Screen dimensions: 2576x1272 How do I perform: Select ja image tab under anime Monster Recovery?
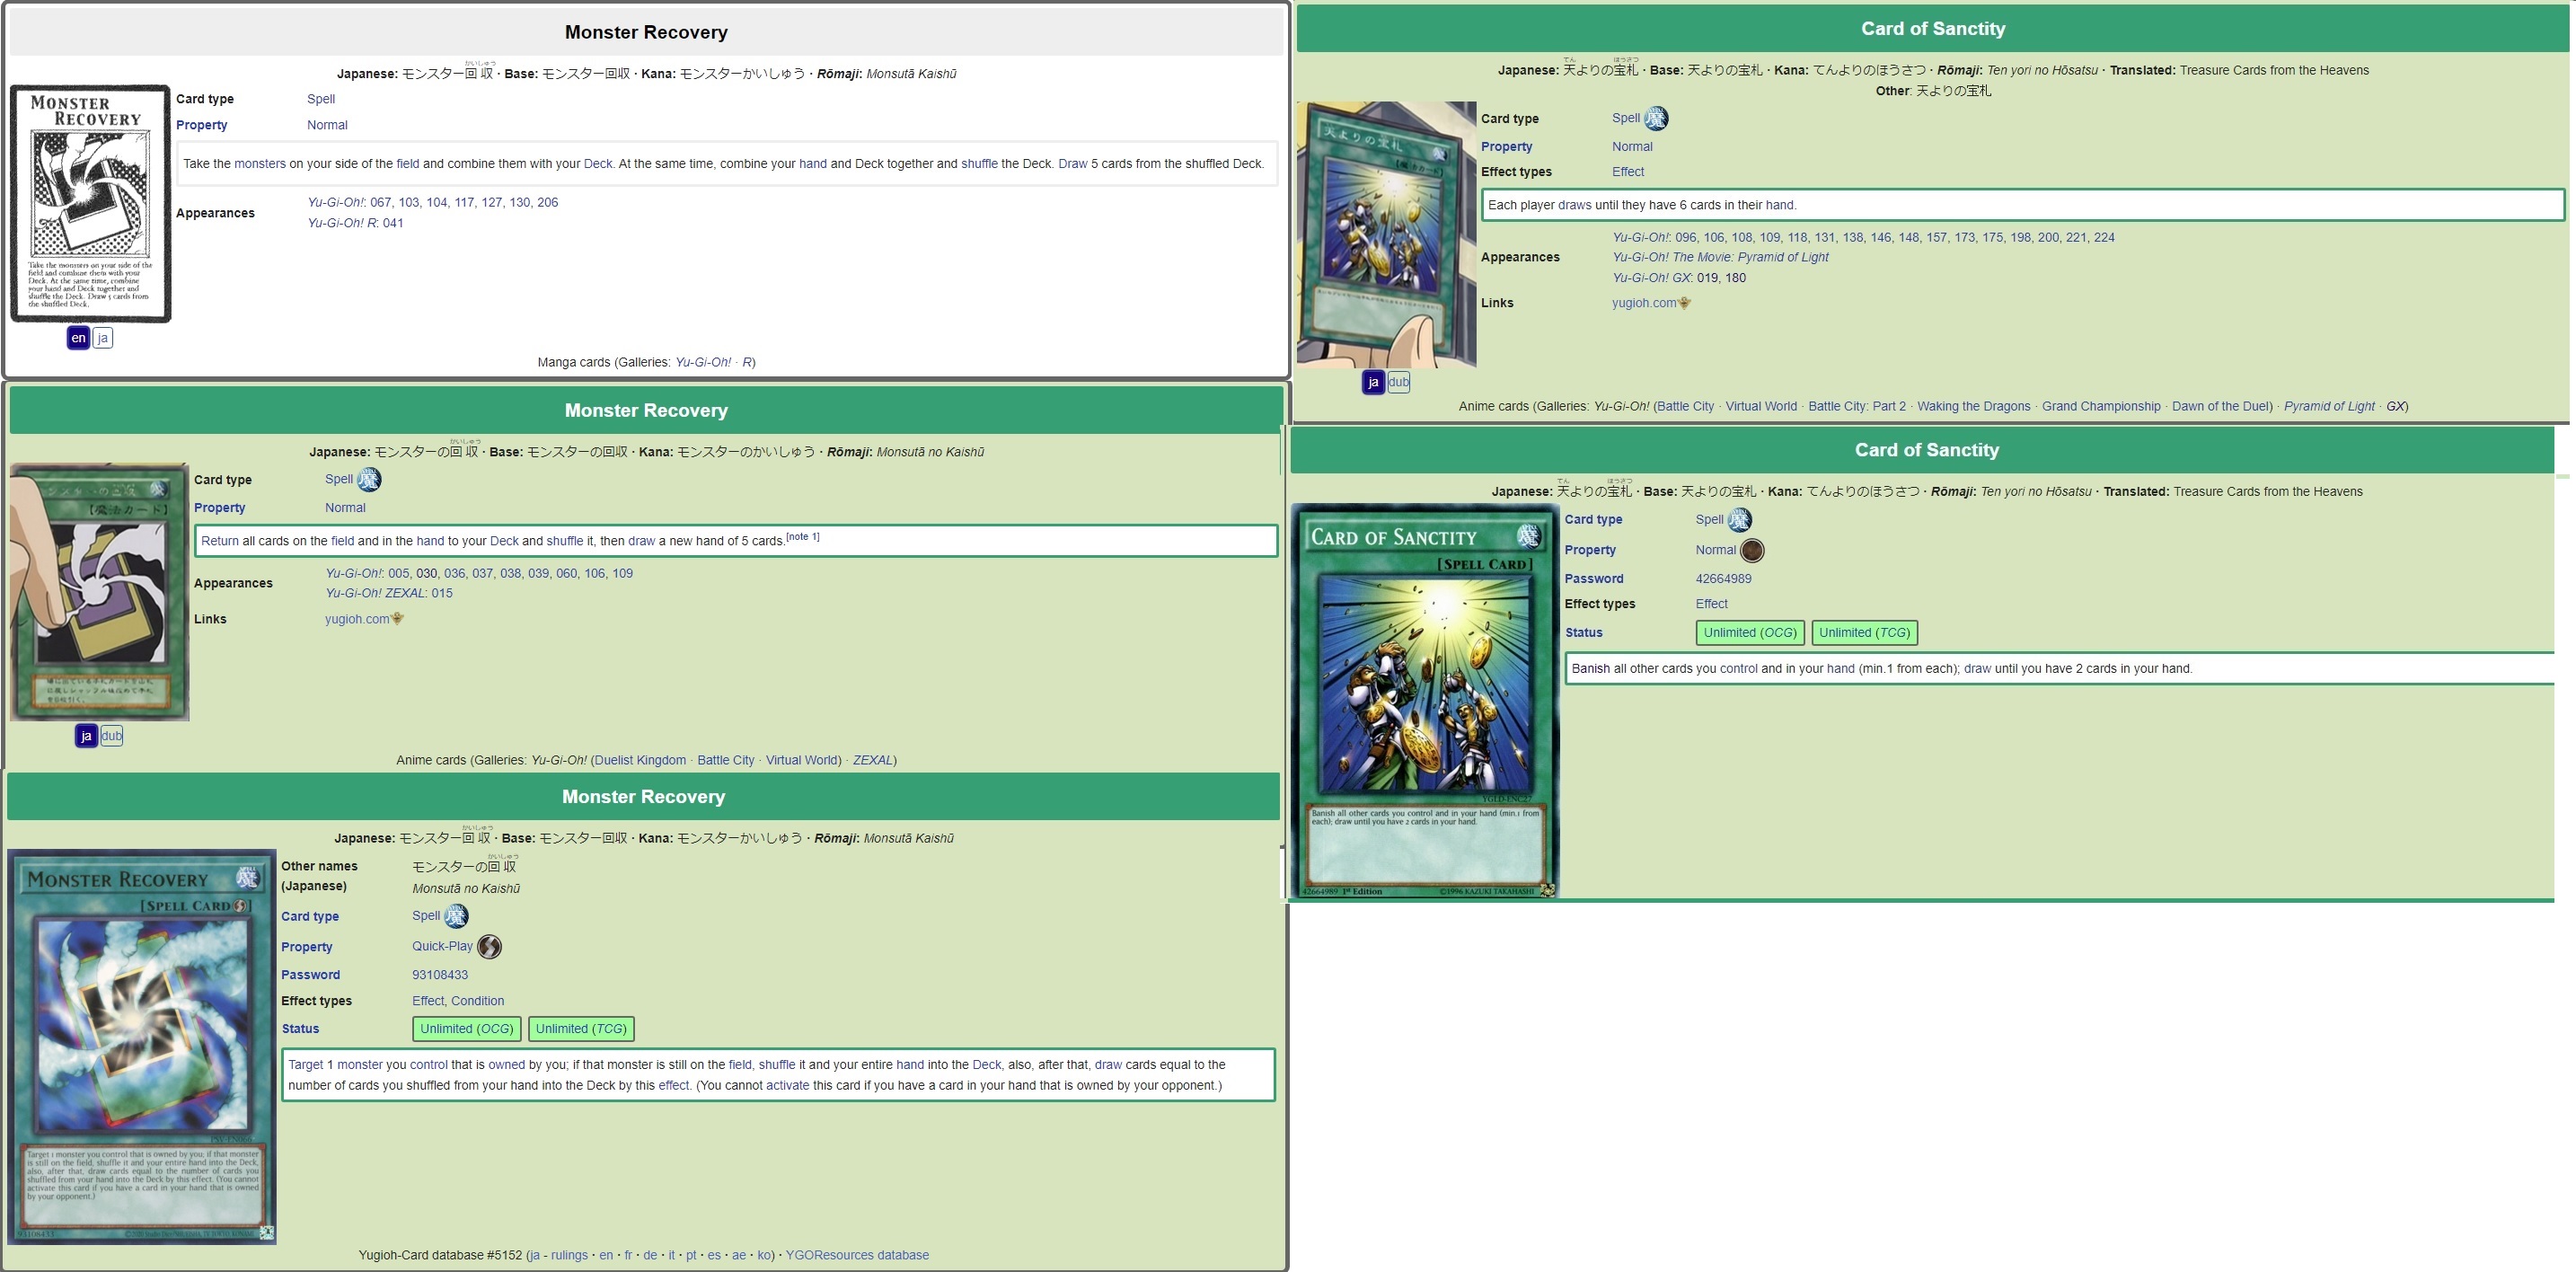coord(86,736)
